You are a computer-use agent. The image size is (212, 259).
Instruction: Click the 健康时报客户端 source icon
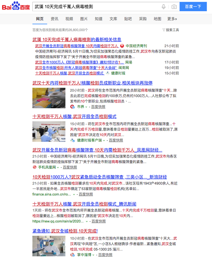[72, 140]
